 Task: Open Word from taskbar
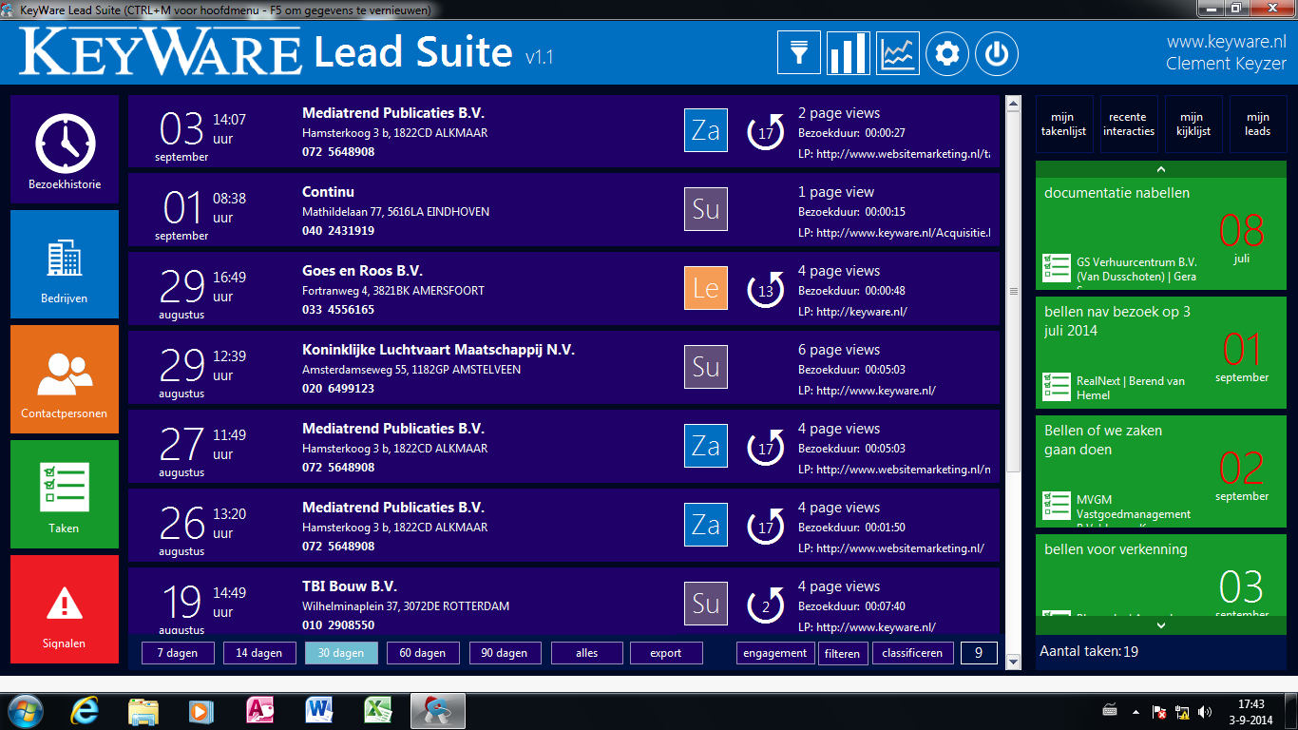click(320, 710)
